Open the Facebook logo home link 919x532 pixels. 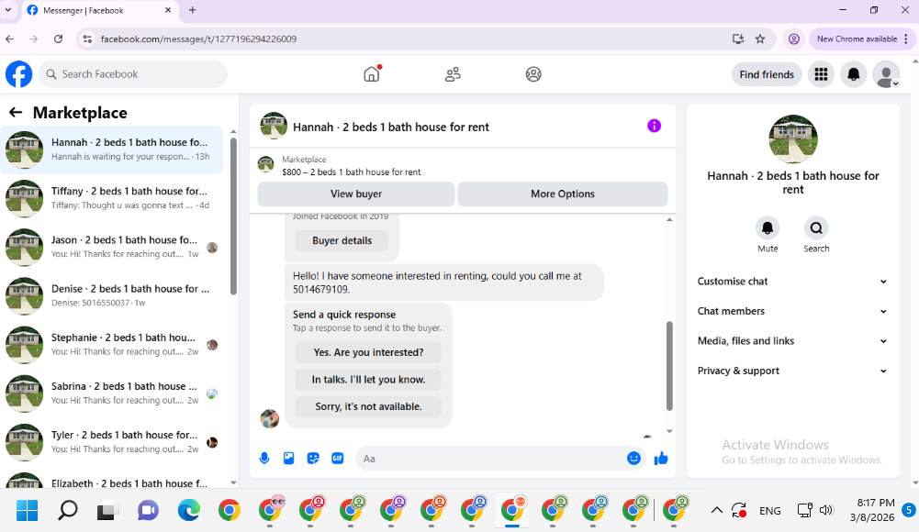click(18, 74)
